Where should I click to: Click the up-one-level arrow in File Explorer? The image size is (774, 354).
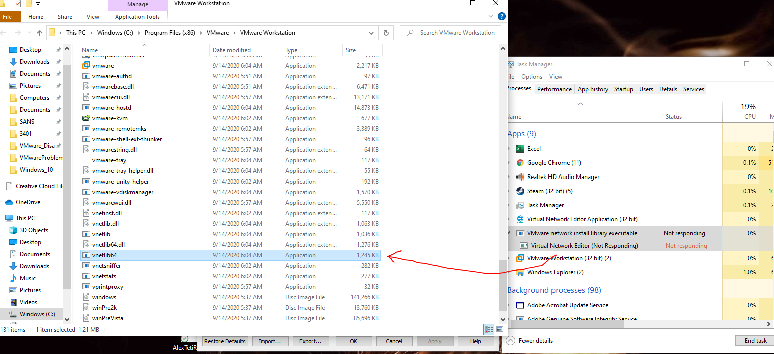click(39, 32)
